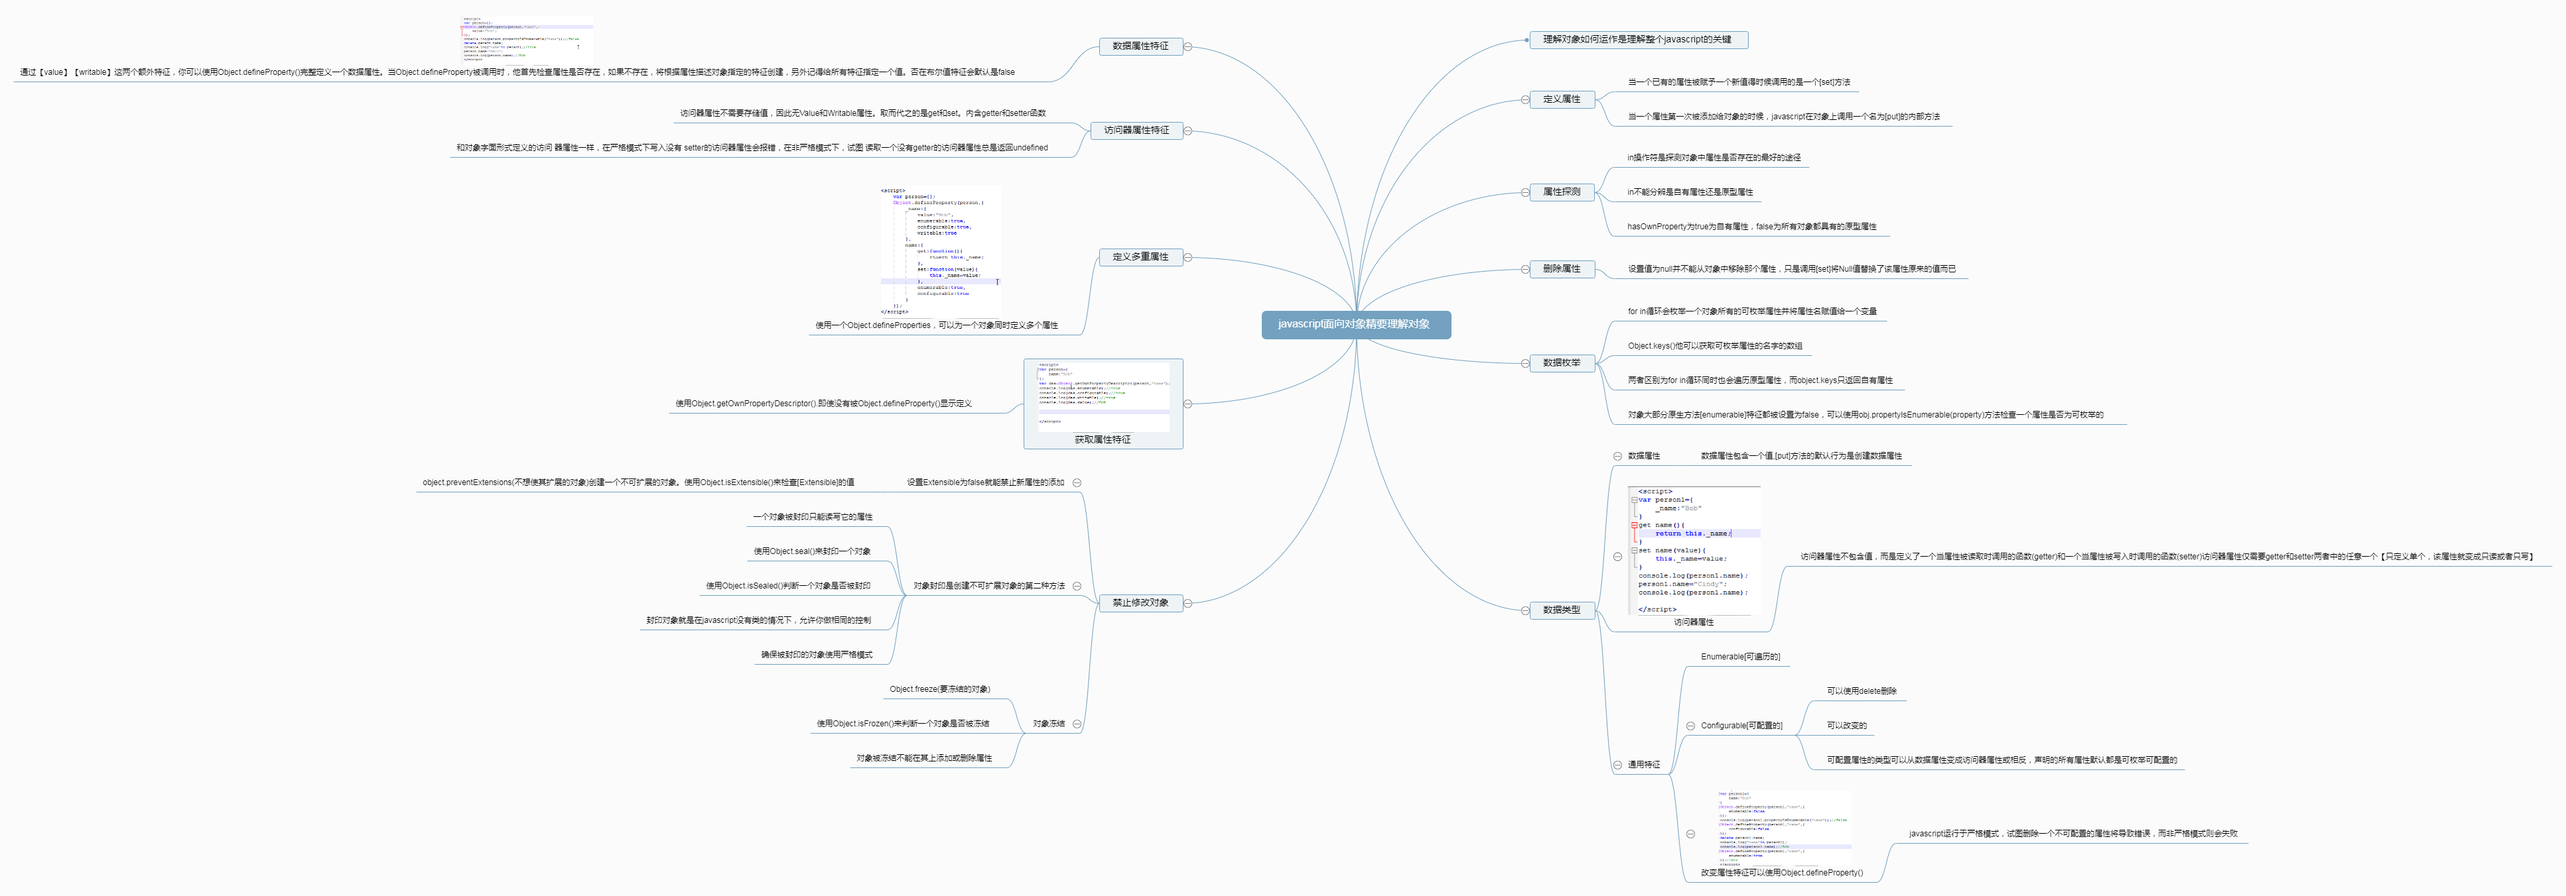Collapse the 禁止修改对象 branch toggle
2566x896 pixels.
[1187, 602]
